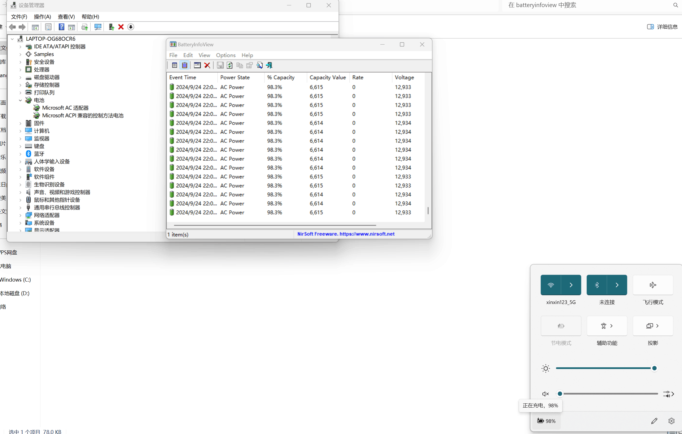Click the blue help question mark icon

click(x=61, y=27)
